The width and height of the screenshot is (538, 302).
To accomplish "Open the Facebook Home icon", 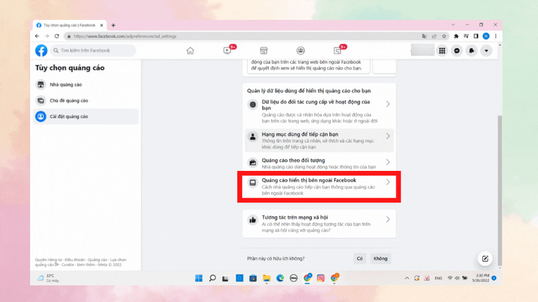I will tap(190, 51).
